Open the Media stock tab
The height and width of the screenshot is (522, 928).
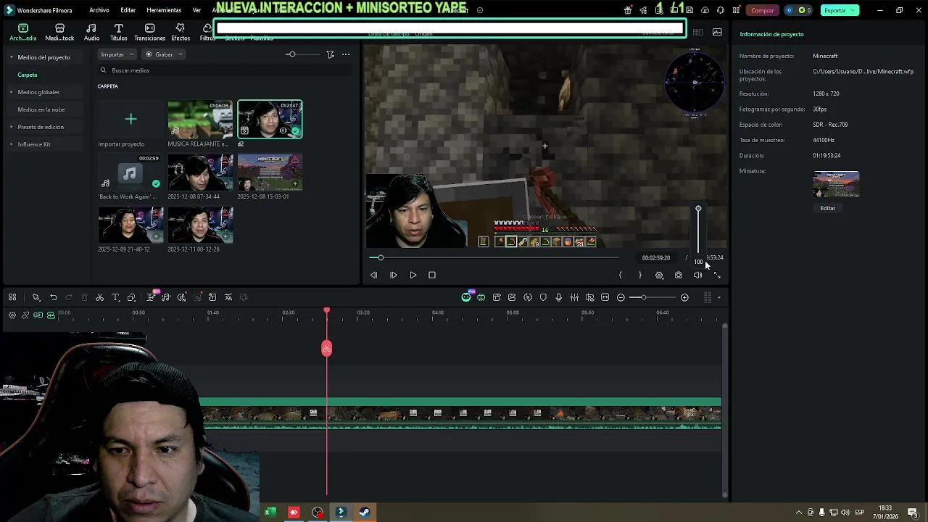pyautogui.click(x=59, y=32)
